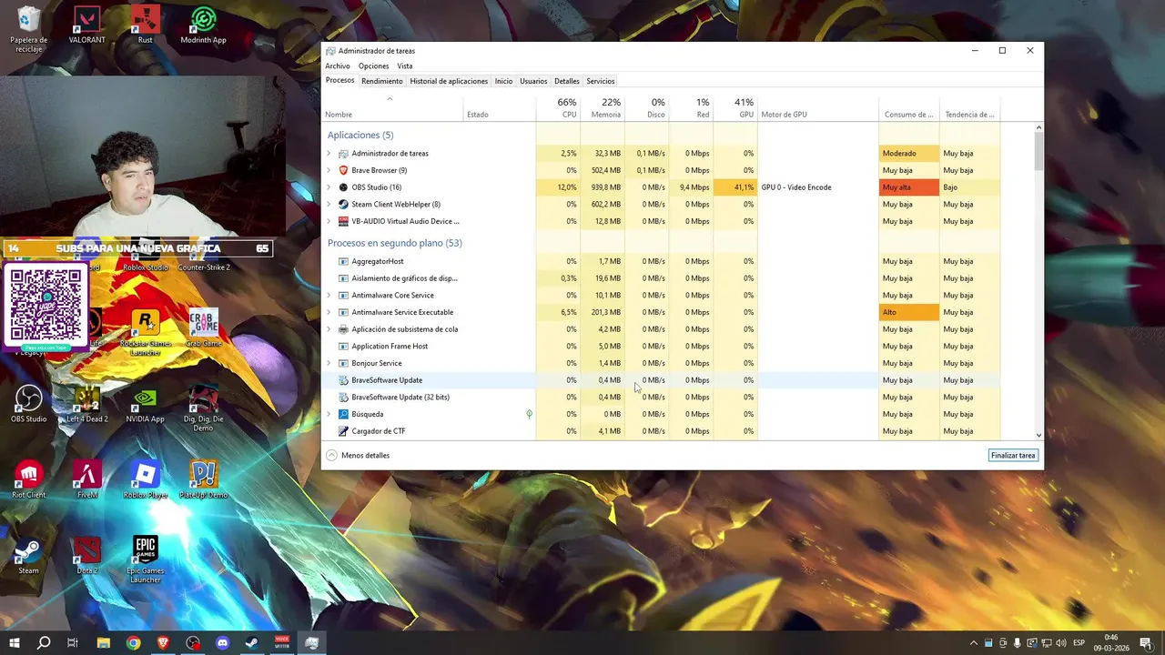Launch Left 4 Dead 2 from the desktop

point(87,404)
